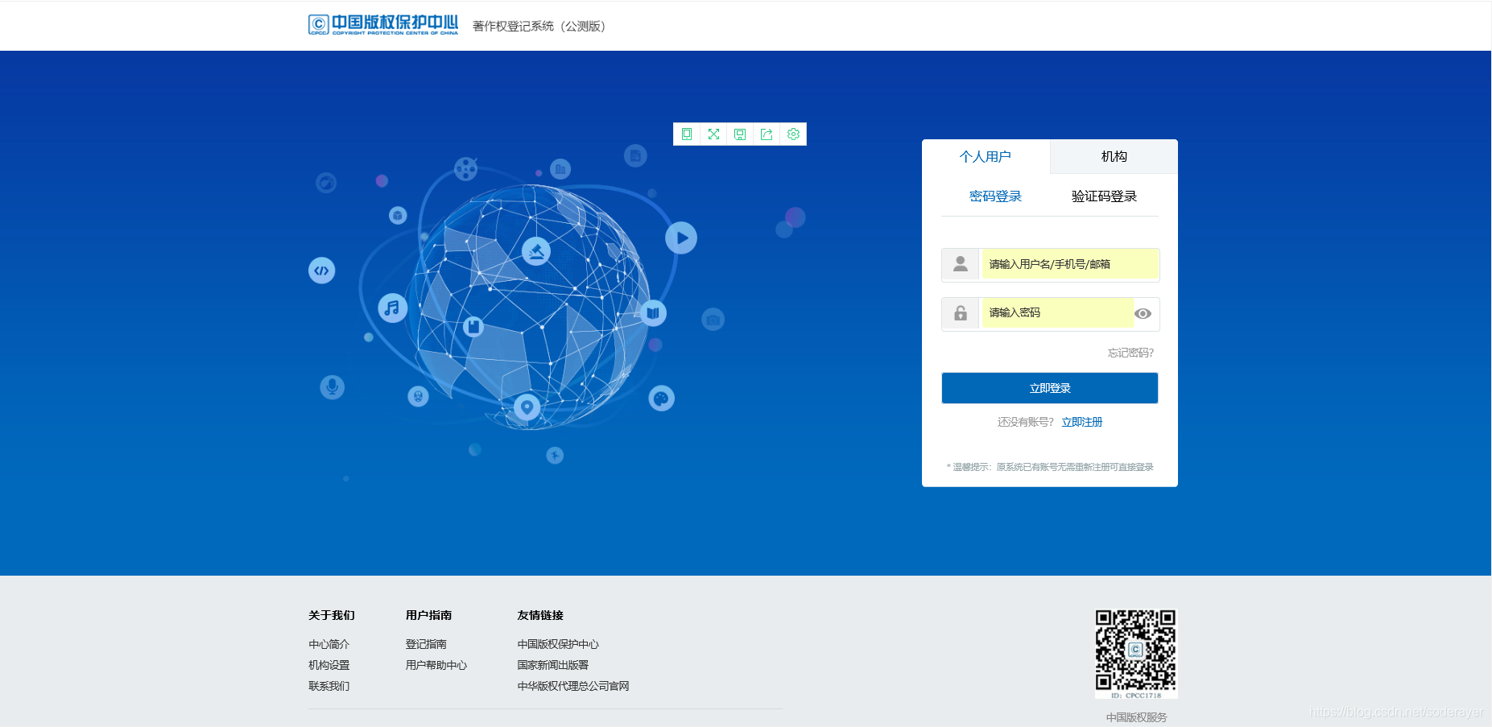Click the padlock icon beside password field

(x=961, y=313)
